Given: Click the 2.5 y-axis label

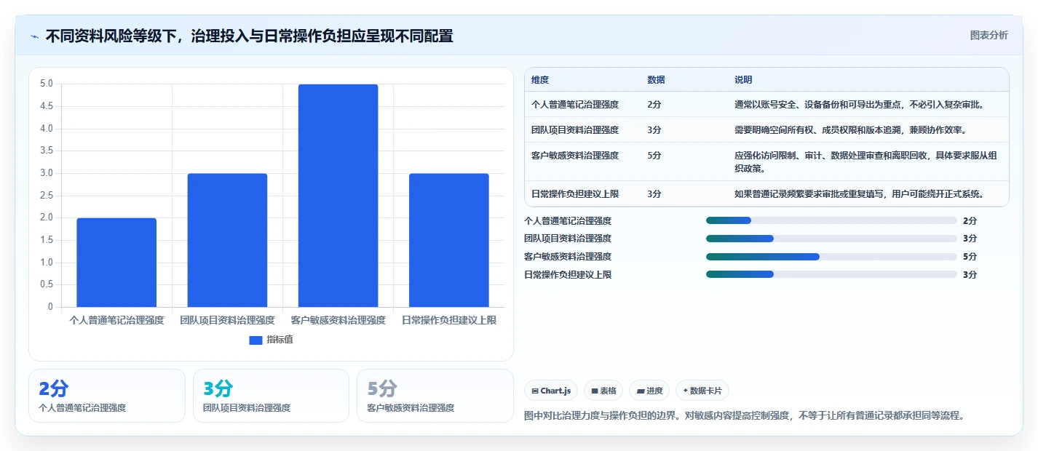Looking at the screenshot, I should 46,196.
